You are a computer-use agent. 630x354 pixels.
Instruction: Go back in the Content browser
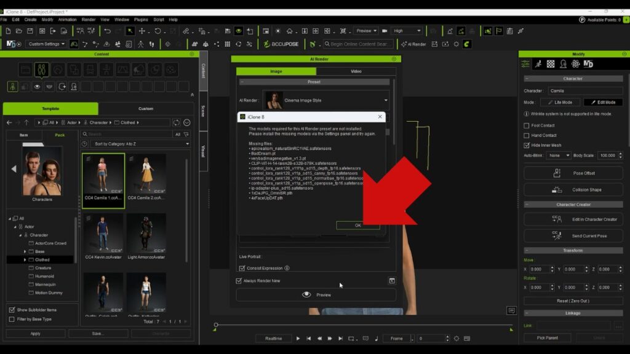(x=9, y=122)
